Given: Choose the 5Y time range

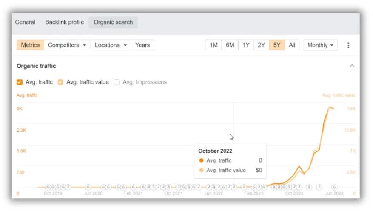Looking at the screenshot, I should coord(276,45).
